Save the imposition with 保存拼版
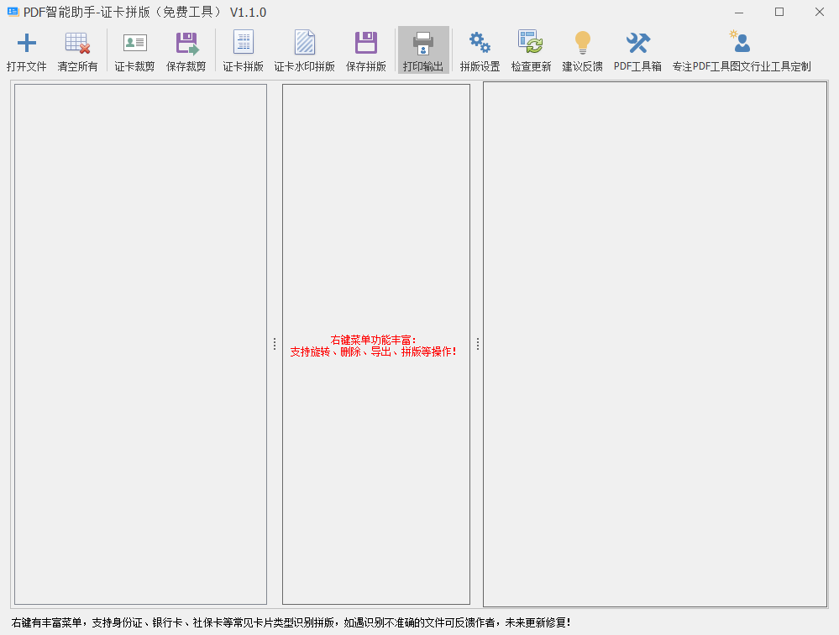 point(365,49)
